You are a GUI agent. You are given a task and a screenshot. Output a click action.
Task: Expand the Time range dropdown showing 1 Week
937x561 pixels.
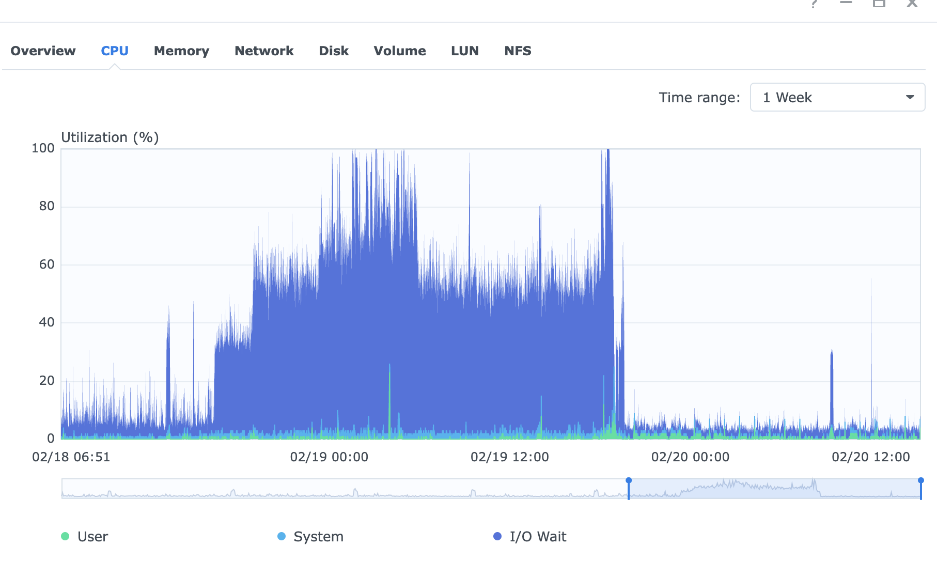point(837,97)
